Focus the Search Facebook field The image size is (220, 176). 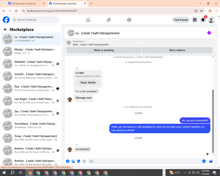point(35,20)
